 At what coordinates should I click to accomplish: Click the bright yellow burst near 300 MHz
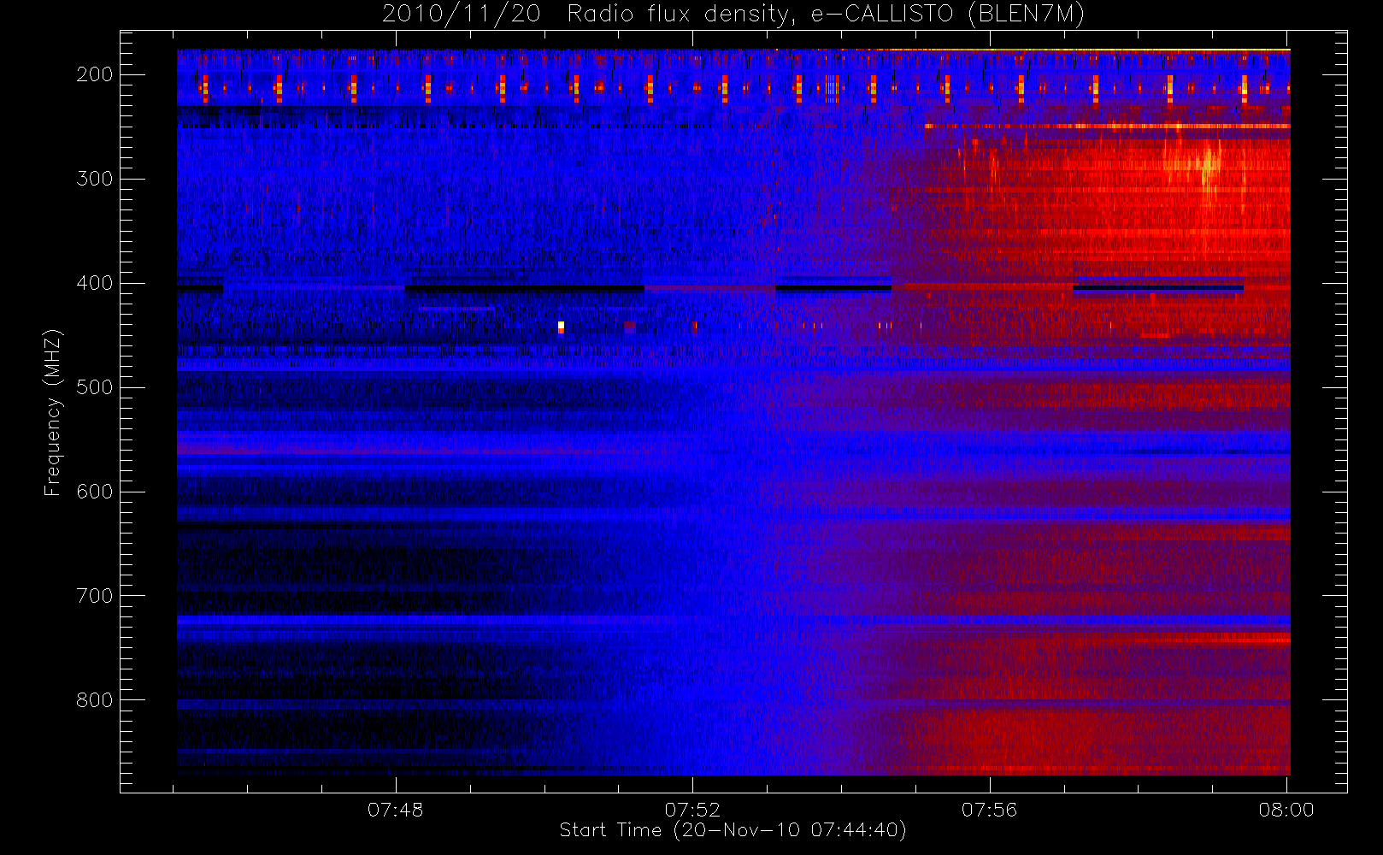tap(1208, 167)
